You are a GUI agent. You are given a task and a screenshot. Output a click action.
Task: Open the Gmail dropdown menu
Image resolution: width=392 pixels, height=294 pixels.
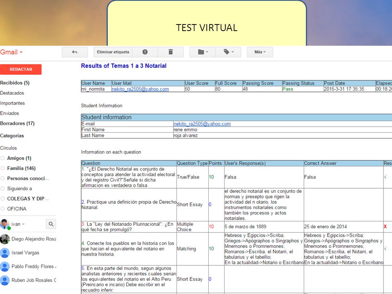11,52
